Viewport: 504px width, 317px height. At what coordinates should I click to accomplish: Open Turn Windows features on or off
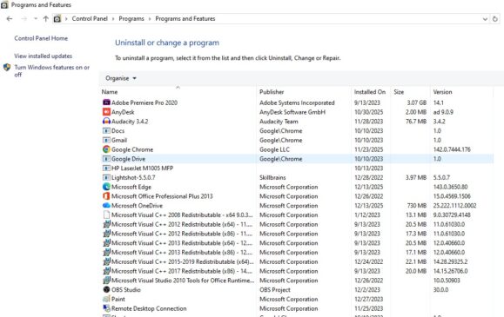coord(51,71)
